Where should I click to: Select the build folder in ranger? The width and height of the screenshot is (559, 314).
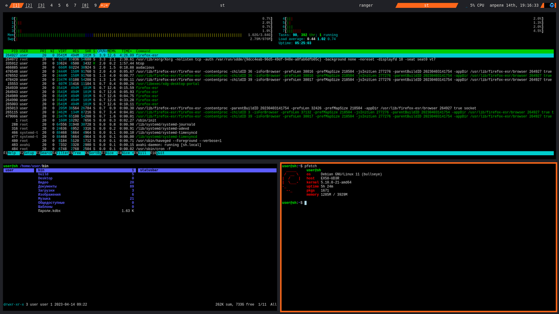86,174
